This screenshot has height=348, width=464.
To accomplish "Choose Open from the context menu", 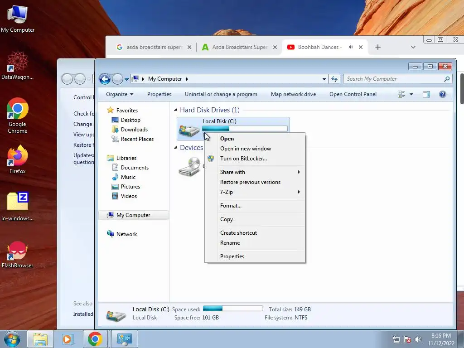I will click(255, 139).
